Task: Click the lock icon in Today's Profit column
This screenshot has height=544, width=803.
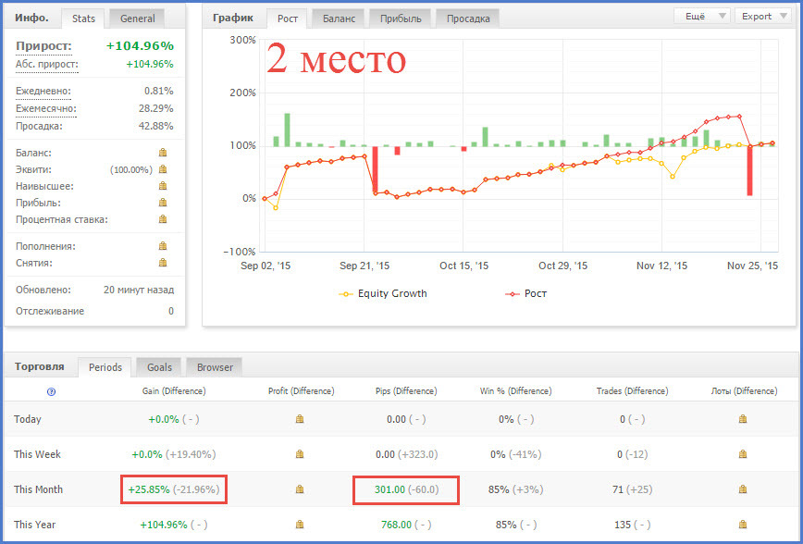Action: (299, 419)
